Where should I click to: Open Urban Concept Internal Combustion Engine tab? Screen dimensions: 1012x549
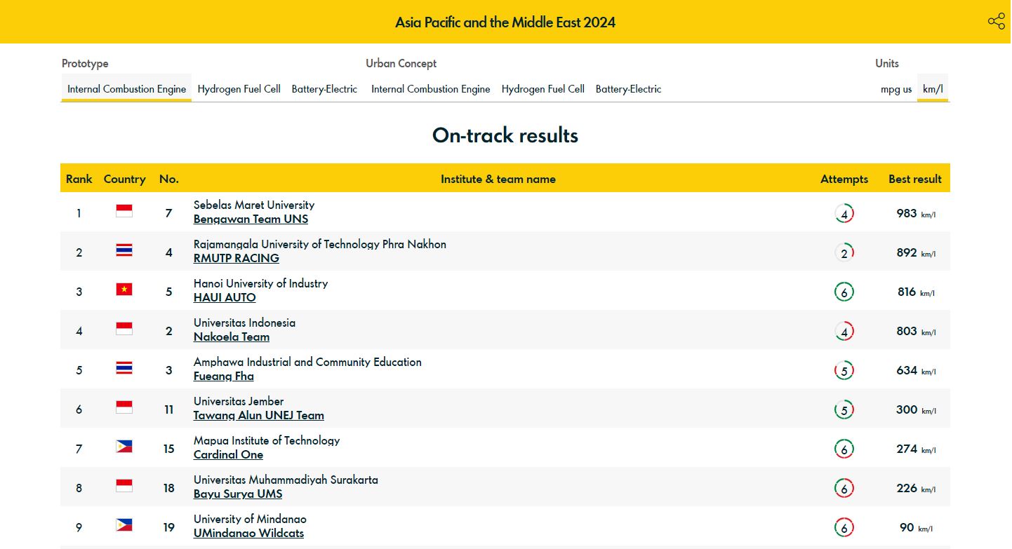(x=430, y=89)
